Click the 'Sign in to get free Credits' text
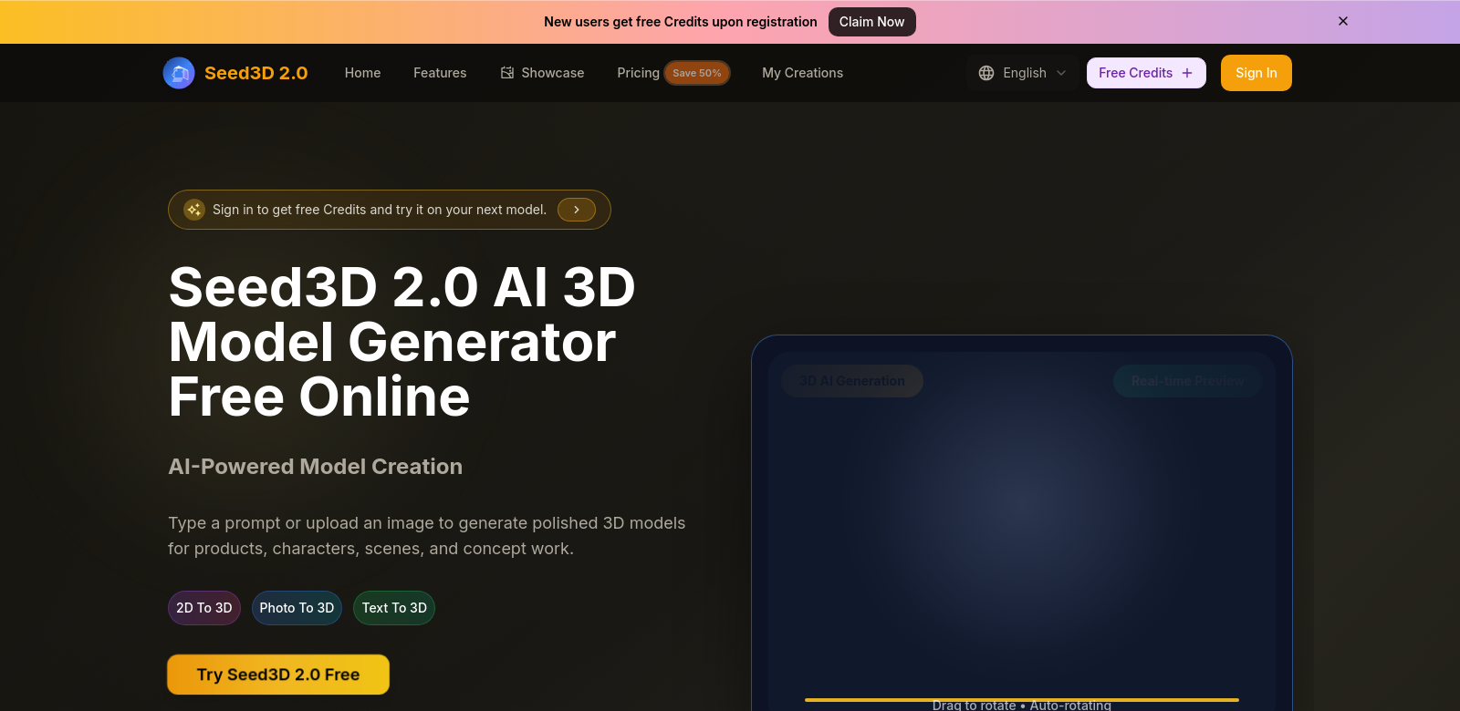The image size is (1460, 711). [x=380, y=210]
